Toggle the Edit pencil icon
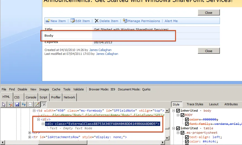 pos(37,104)
